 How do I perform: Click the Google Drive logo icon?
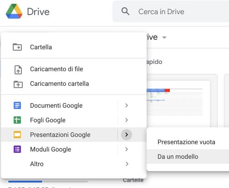coord(14,11)
